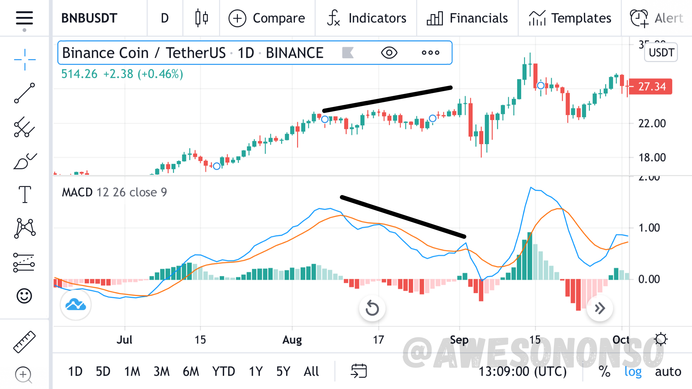692x389 pixels.
Task: Toggle symbol visibility eye icon
Action: [389, 53]
